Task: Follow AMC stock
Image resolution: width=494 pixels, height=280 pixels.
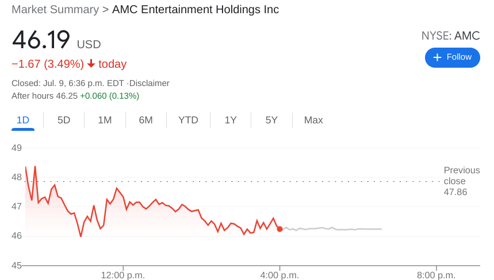Action: click(452, 57)
